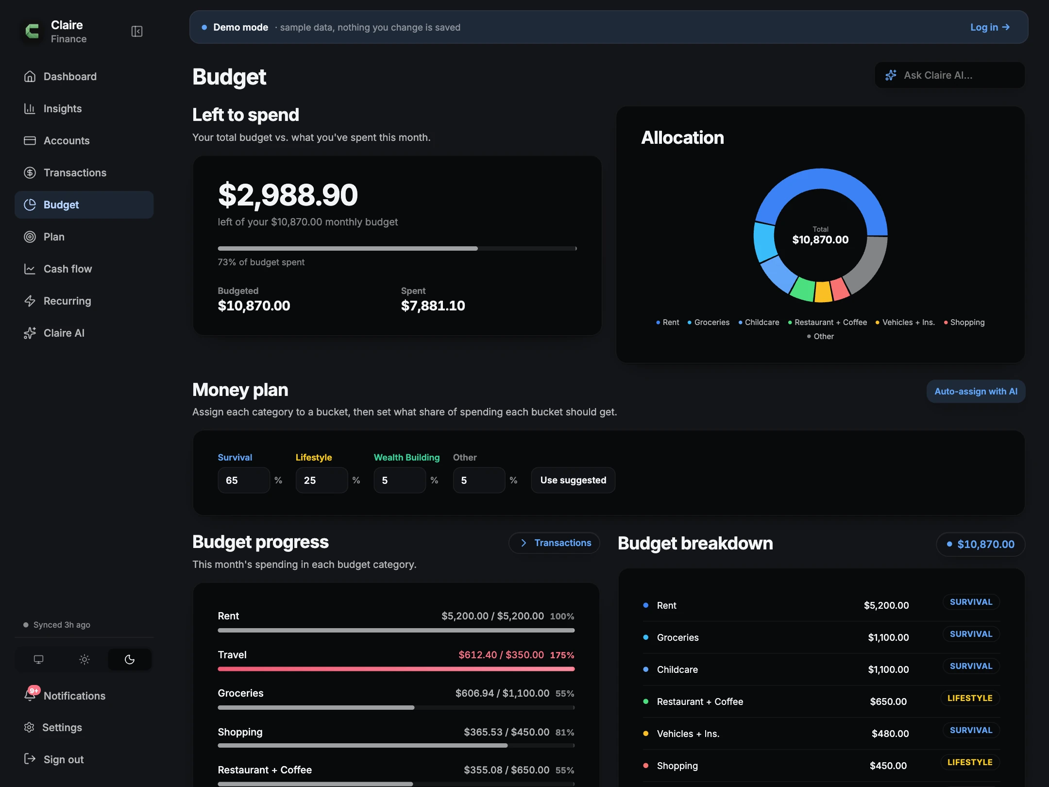Click the Settings gear icon
This screenshot has height=787, width=1049.
click(29, 727)
